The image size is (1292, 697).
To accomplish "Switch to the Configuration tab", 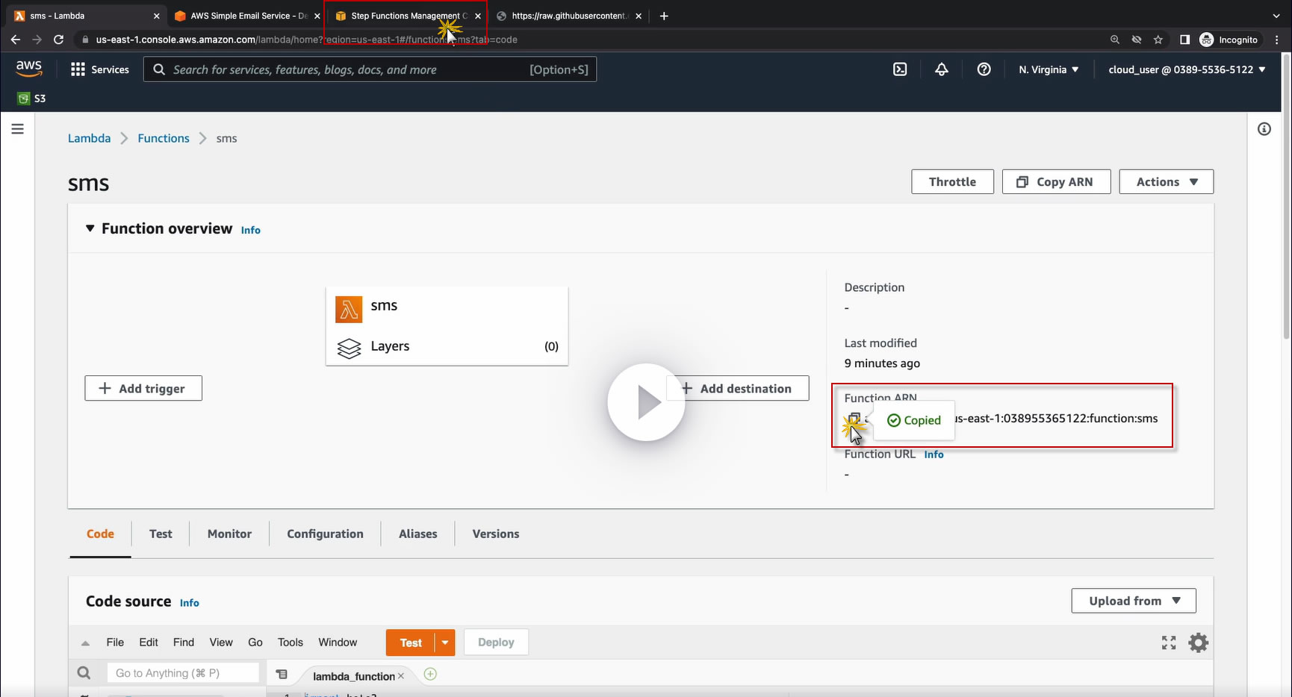I will tap(325, 534).
